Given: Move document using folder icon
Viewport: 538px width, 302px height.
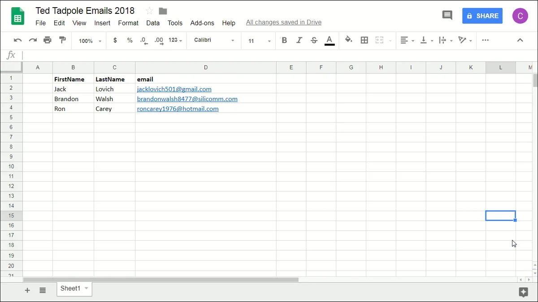Looking at the screenshot, I should tap(163, 11).
